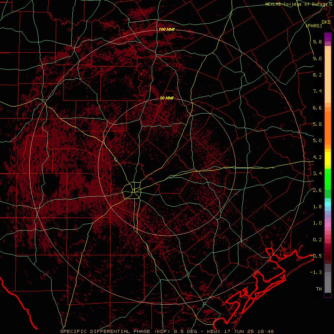
Task: Click the 50 NMI range ring label
Action: pos(167,98)
